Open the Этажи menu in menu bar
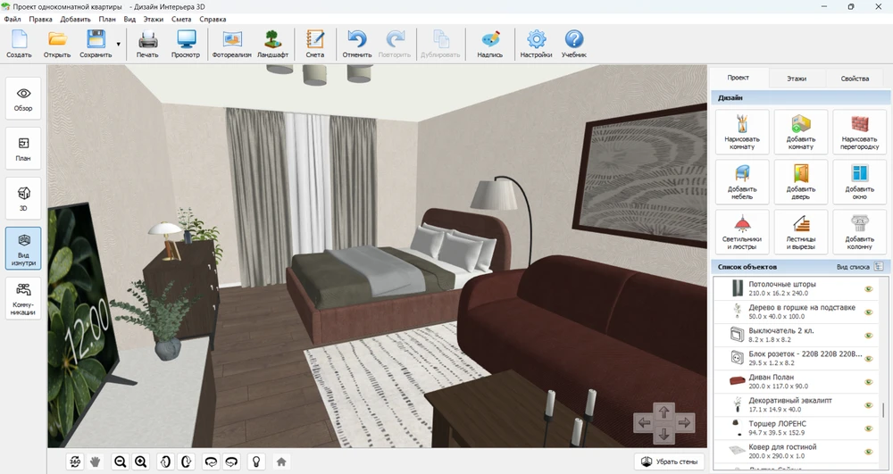Image resolution: width=893 pixels, height=474 pixels. tap(154, 19)
